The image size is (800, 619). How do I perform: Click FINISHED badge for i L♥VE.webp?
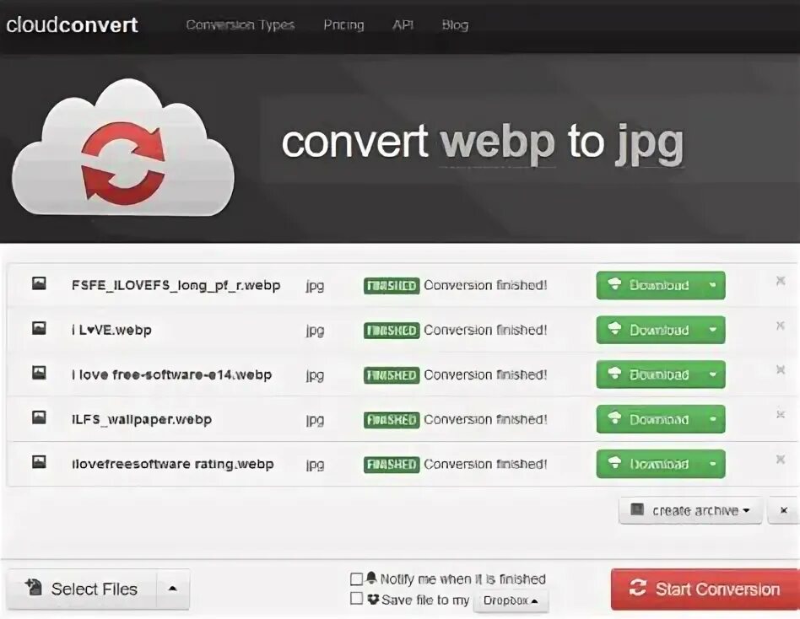click(x=392, y=331)
